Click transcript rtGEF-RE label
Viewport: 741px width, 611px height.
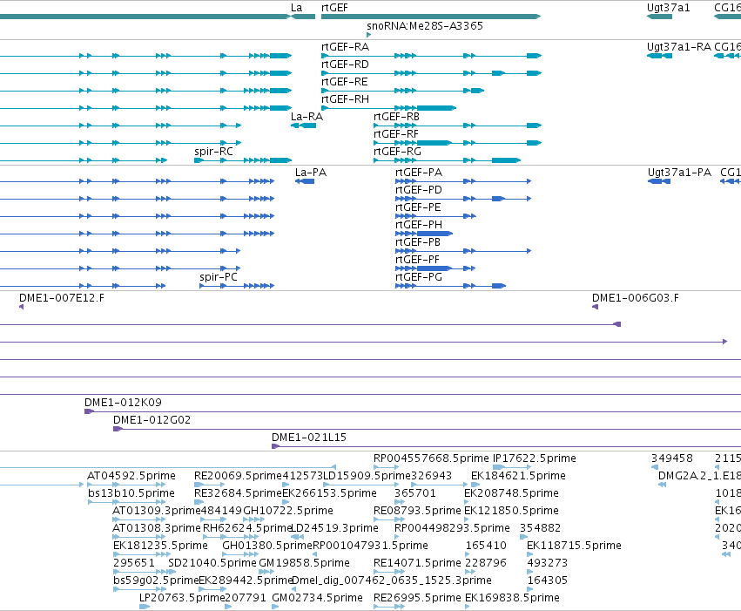click(x=345, y=82)
